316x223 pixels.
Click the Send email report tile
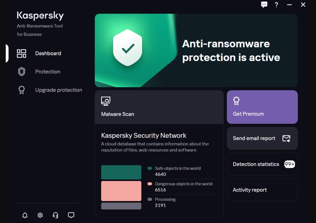click(x=254, y=138)
